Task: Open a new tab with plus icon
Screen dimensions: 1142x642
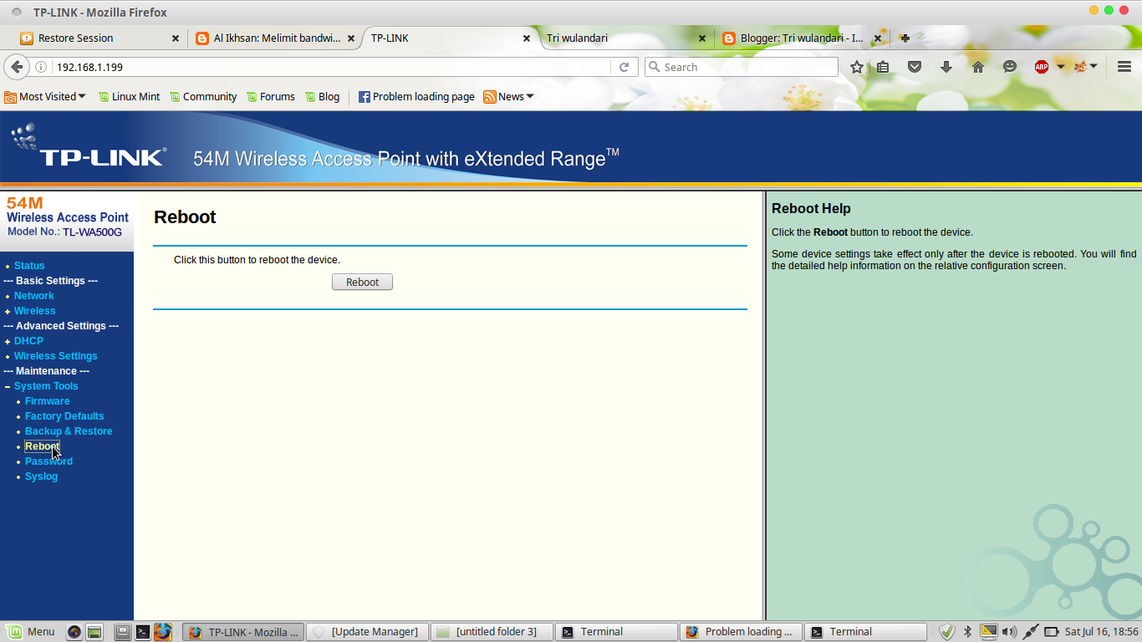Action: point(905,38)
